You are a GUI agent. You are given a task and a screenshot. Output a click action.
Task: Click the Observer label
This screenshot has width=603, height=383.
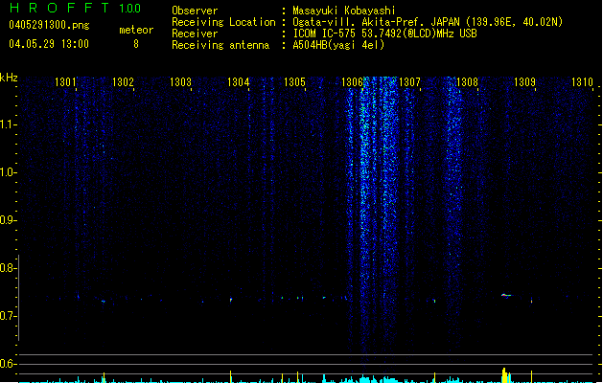[195, 11]
